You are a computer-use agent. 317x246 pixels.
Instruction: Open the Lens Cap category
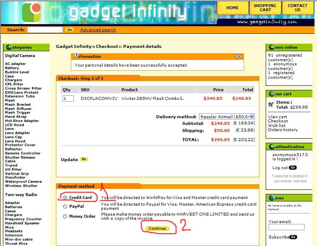click(x=13, y=137)
